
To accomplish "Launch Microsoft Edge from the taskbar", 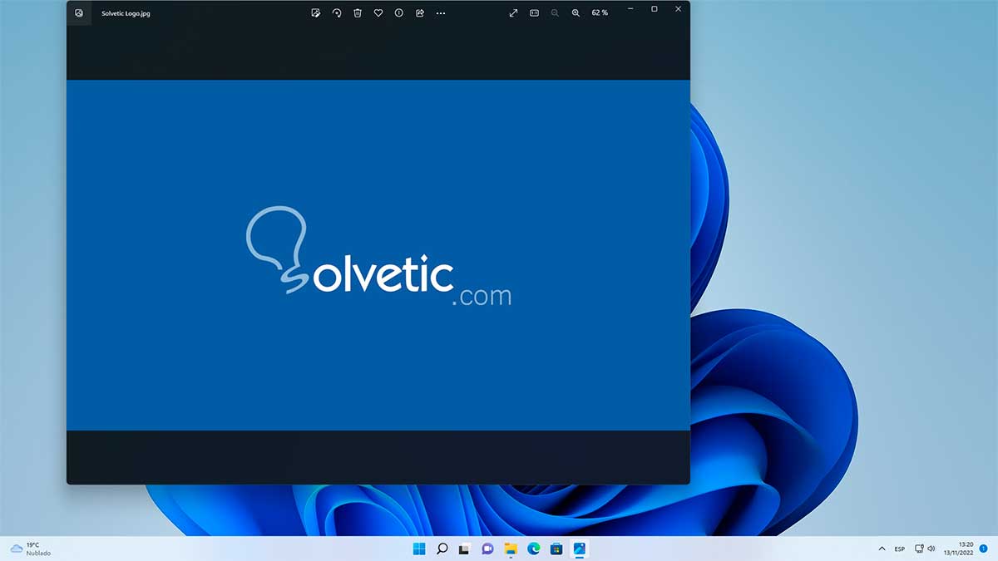I will coord(534,549).
